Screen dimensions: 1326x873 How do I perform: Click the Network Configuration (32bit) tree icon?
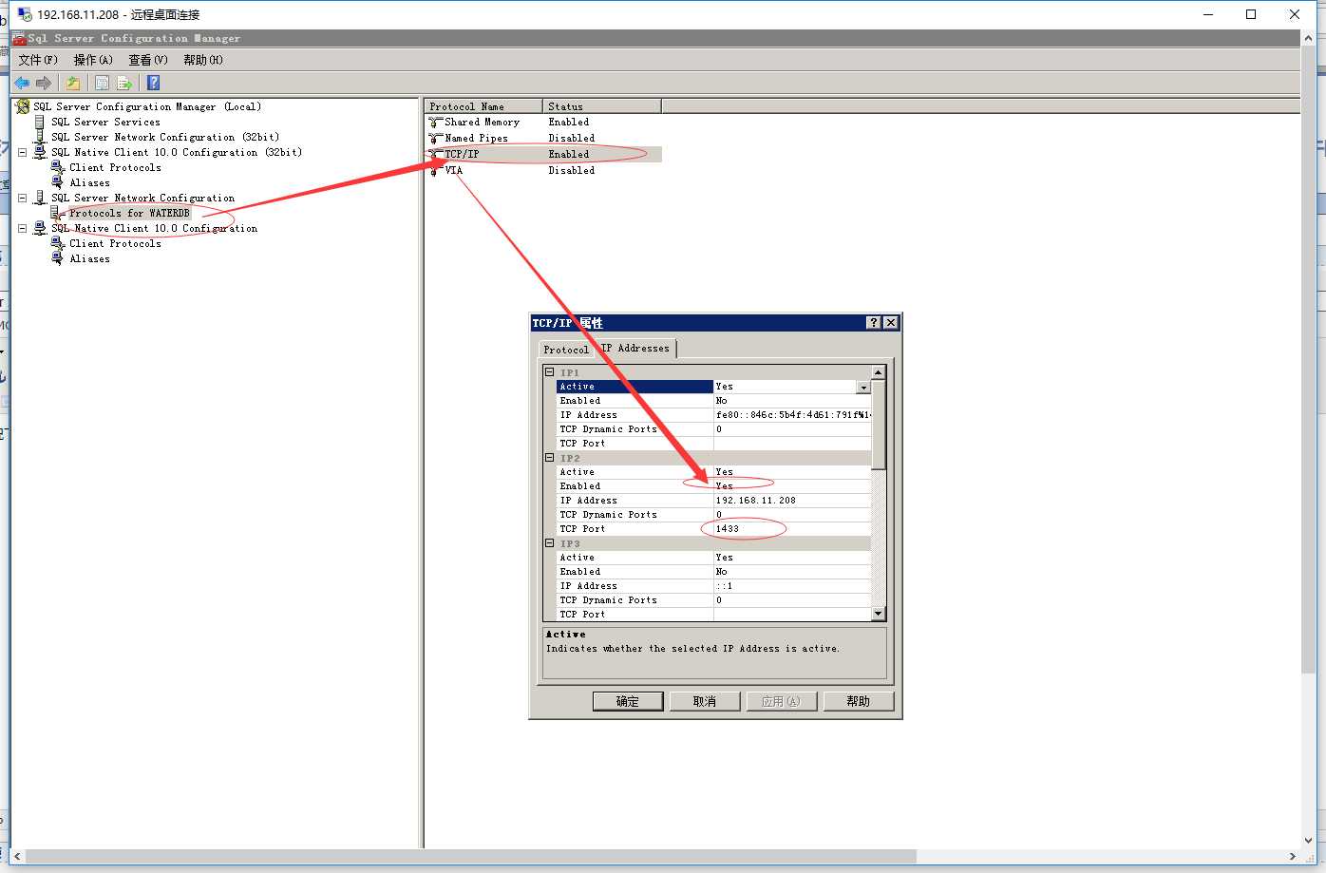pos(40,137)
